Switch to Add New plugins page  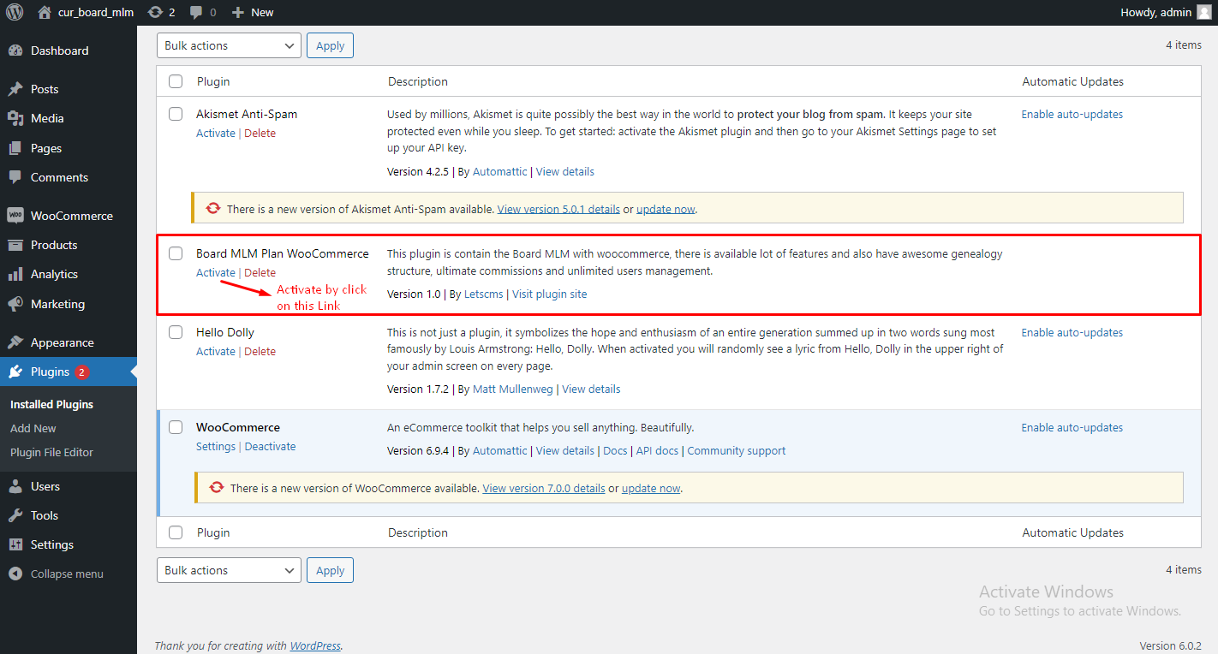click(x=33, y=428)
